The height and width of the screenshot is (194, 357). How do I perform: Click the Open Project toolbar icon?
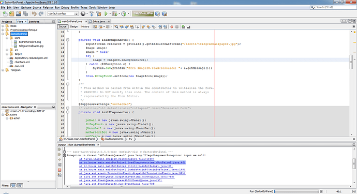[19, 14]
